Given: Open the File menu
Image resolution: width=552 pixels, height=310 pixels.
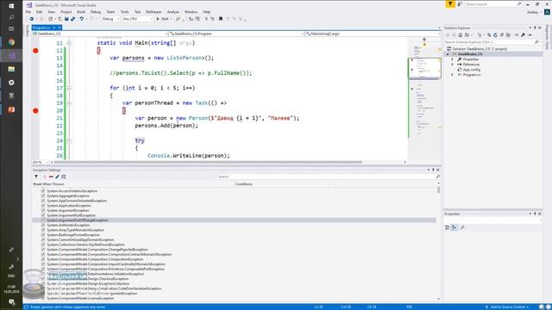Looking at the screenshot, I should click(x=28, y=11).
